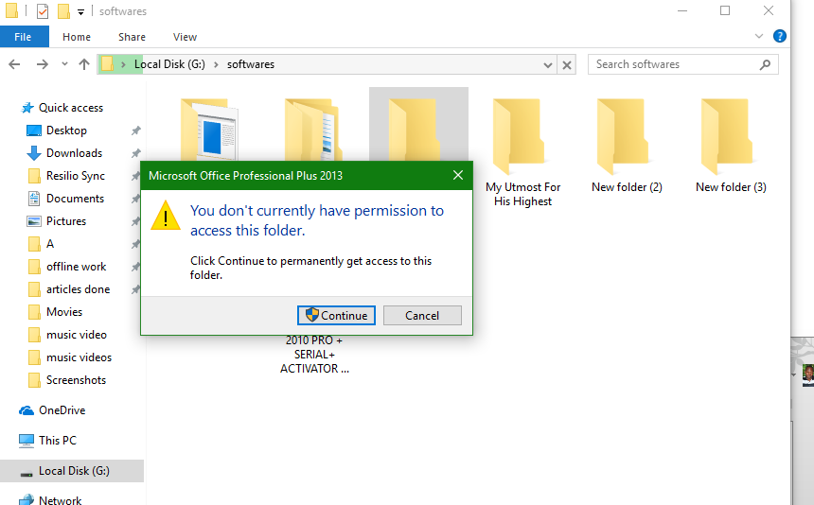Click the Properties quick access toolbar icon
Screen dimensions: 814x505
tap(43, 11)
